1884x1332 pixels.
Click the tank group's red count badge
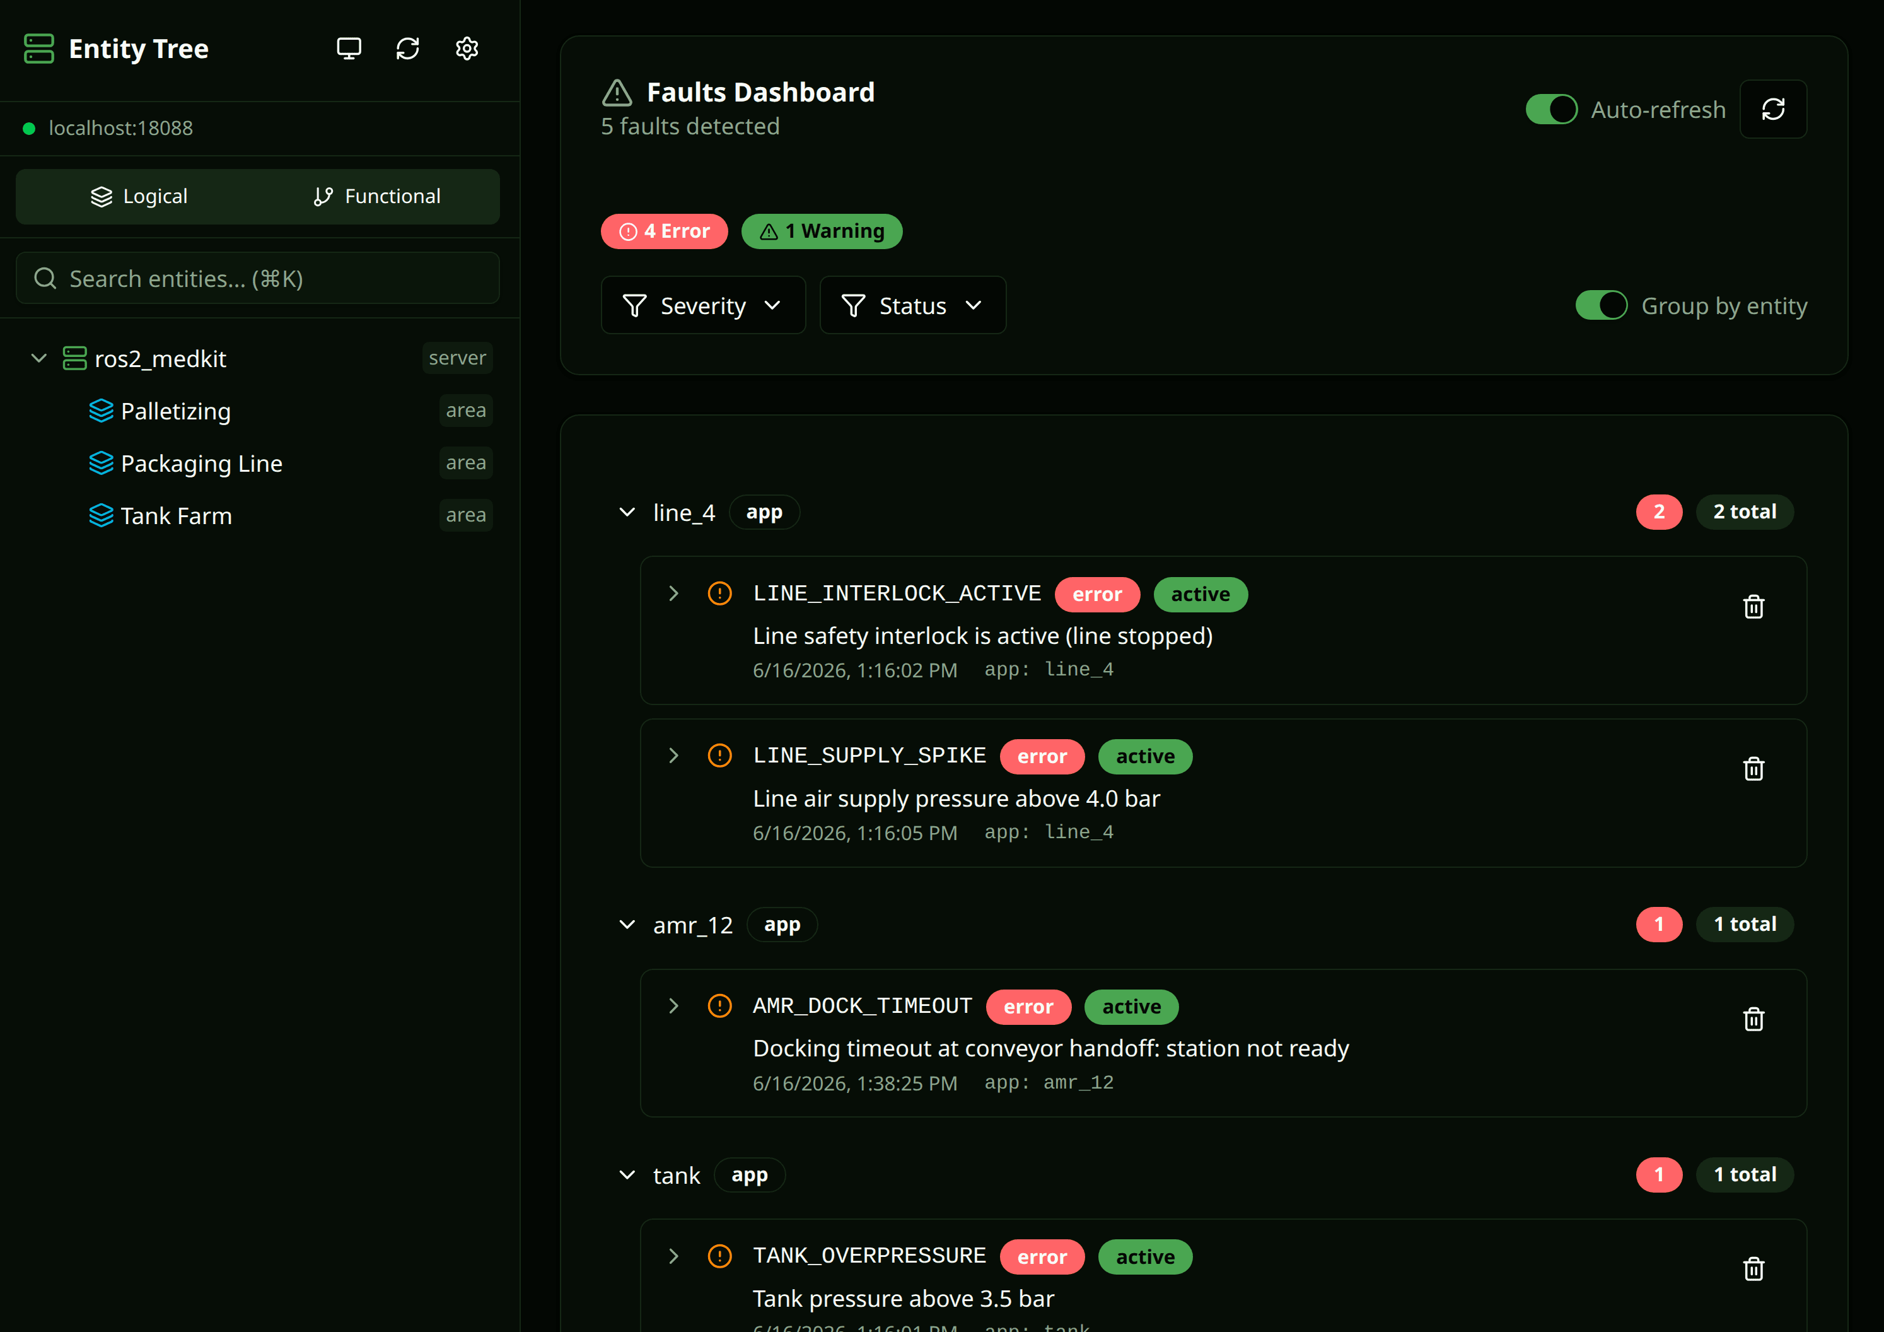click(1659, 1174)
